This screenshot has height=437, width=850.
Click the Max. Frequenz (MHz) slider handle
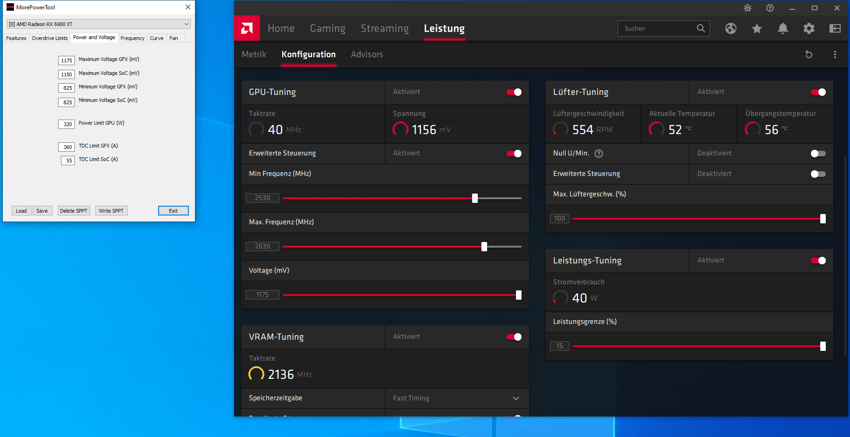pyautogui.click(x=484, y=247)
